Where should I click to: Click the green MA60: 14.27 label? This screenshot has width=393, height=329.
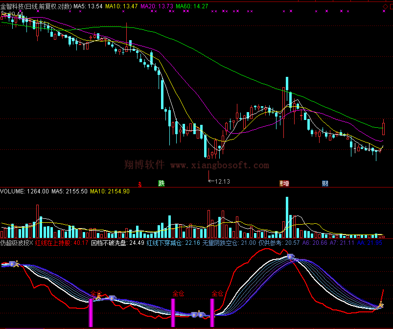pyautogui.click(x=192, y=6)
